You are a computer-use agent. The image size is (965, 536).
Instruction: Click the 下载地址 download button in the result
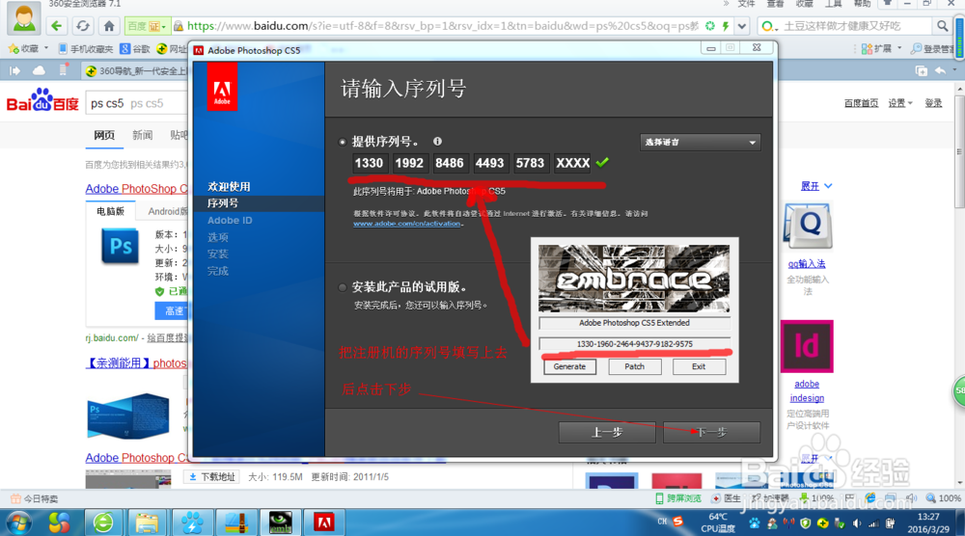tap(212, 477)
